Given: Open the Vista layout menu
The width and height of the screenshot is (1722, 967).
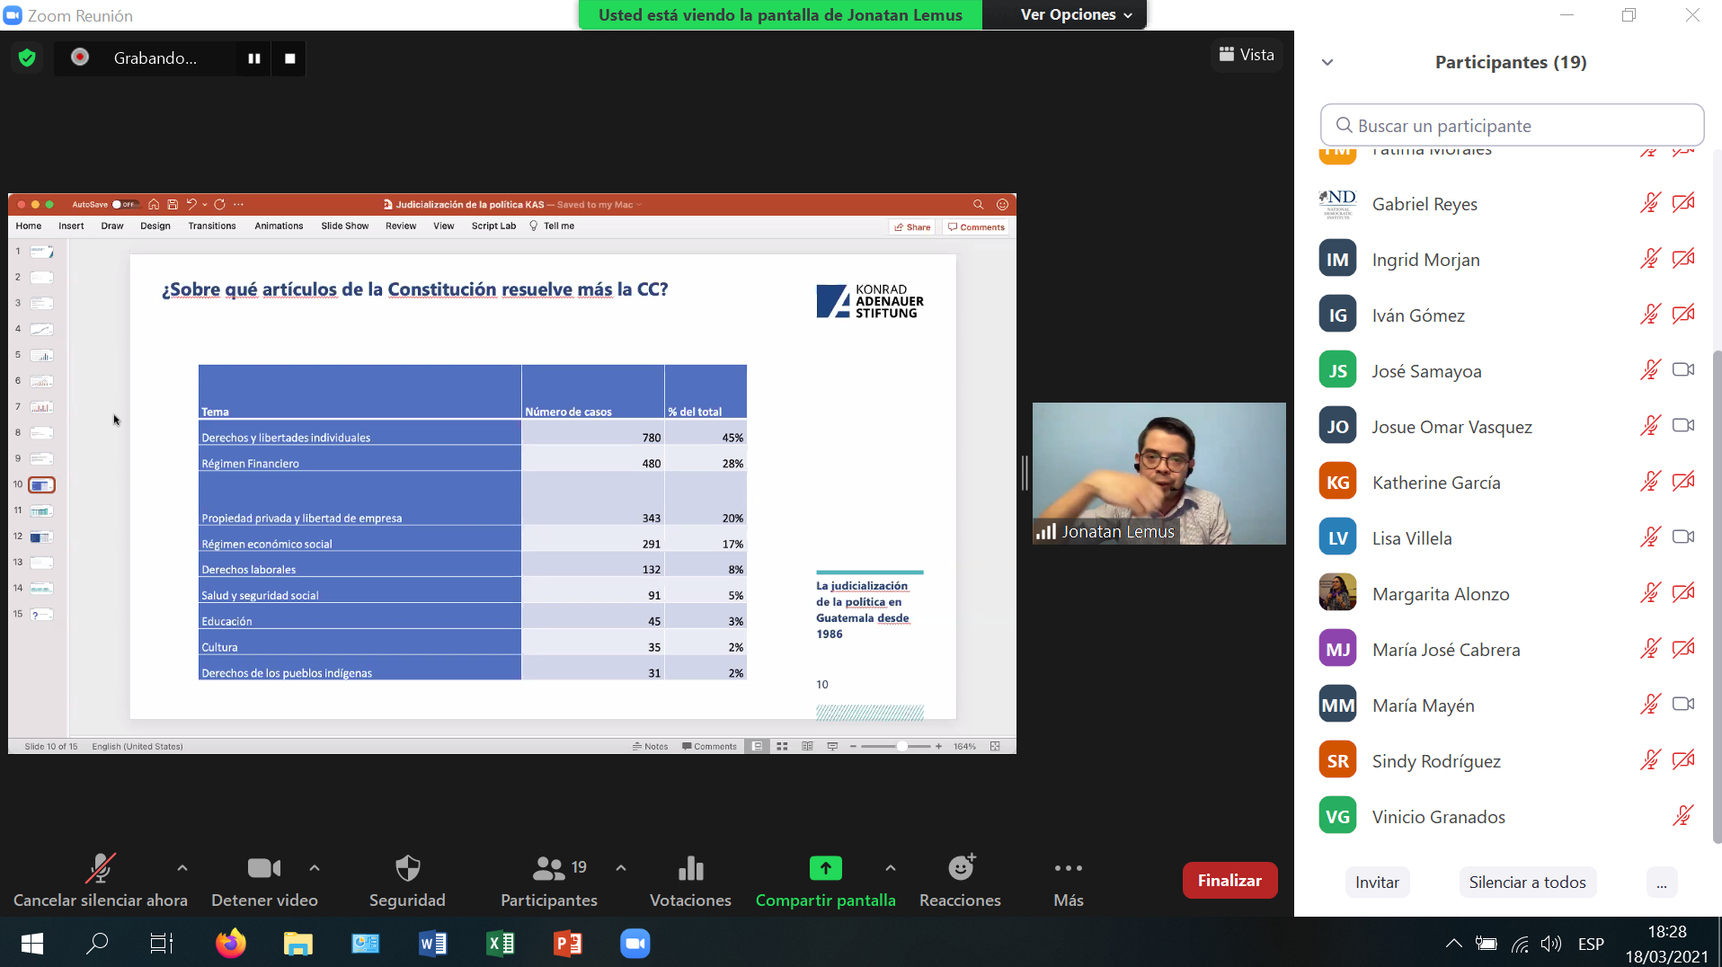Looking at the screenshot, I should (1247, 55).
